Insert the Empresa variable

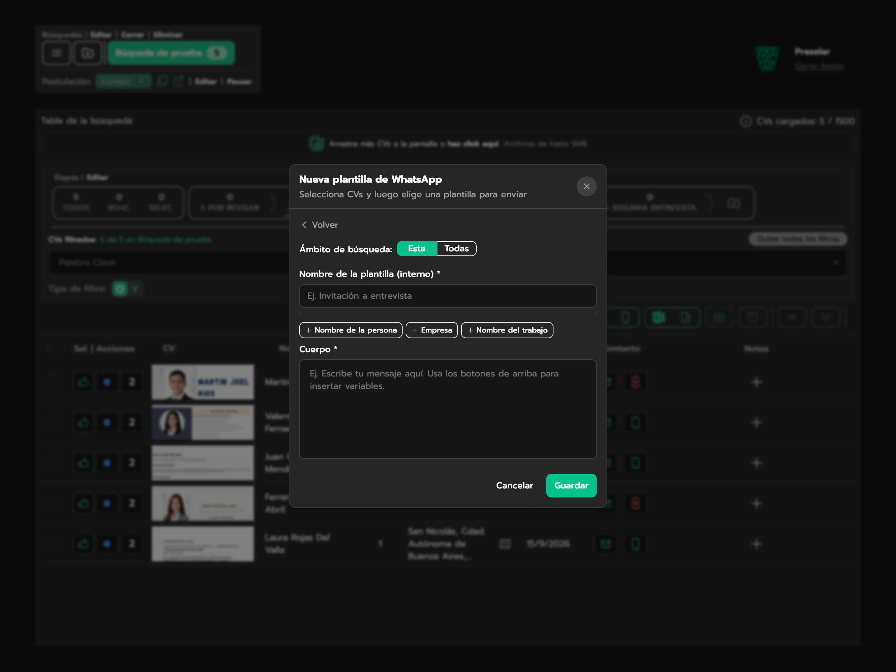(x=432, y=330)
